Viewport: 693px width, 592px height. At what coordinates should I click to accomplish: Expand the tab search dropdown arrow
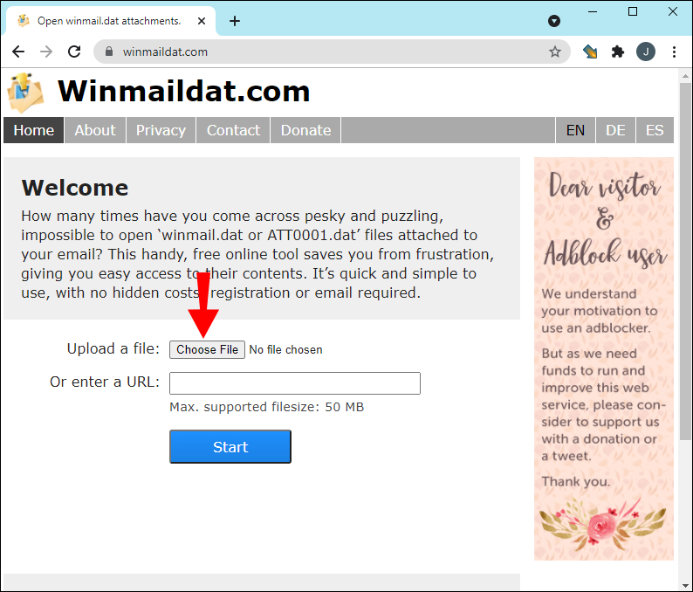[553, 21]
